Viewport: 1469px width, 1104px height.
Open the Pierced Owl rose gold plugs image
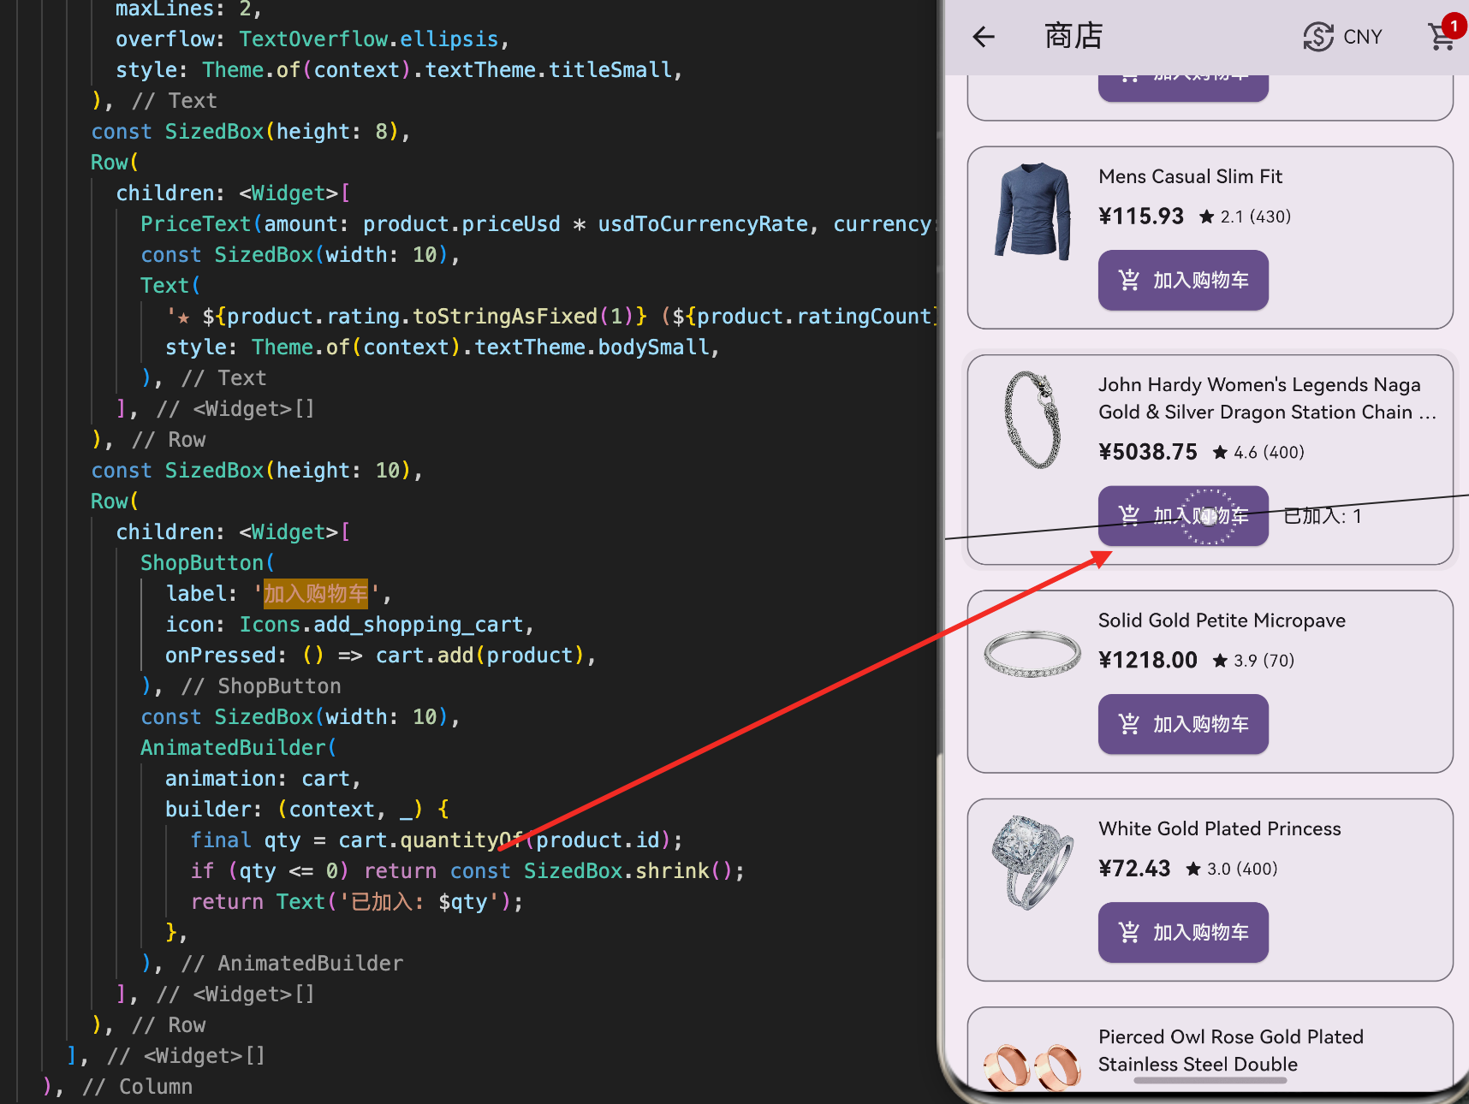pyautogui.click(x=1032, y=1067)
